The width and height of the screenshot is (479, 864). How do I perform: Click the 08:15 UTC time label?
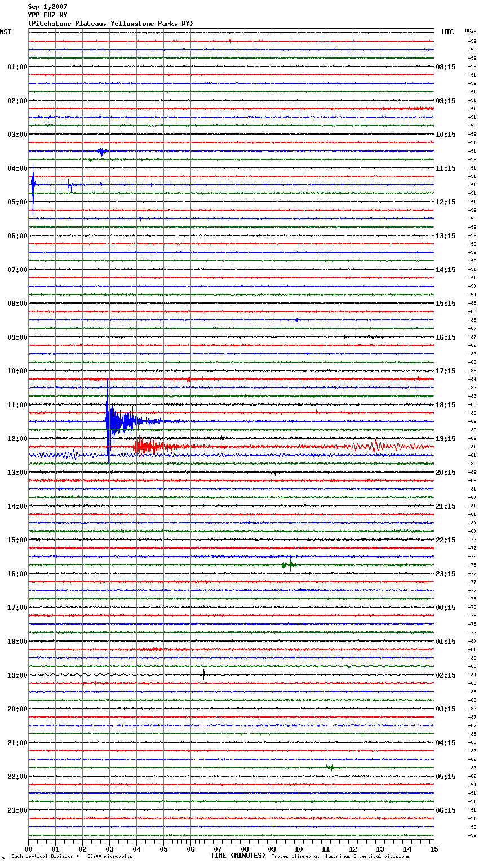tap(446, 67)
